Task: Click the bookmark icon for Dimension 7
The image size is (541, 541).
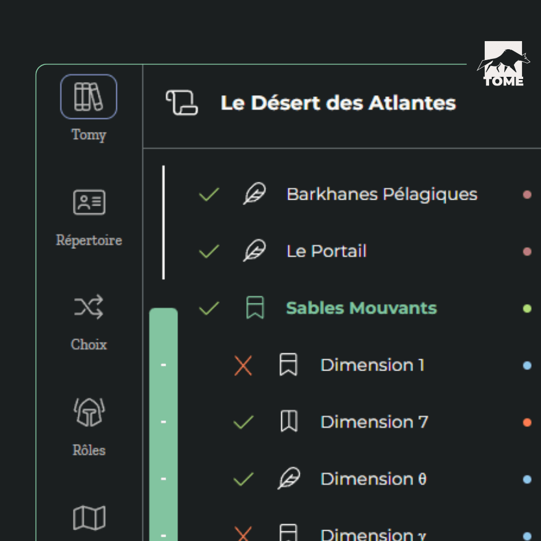Action: (288, 421)
